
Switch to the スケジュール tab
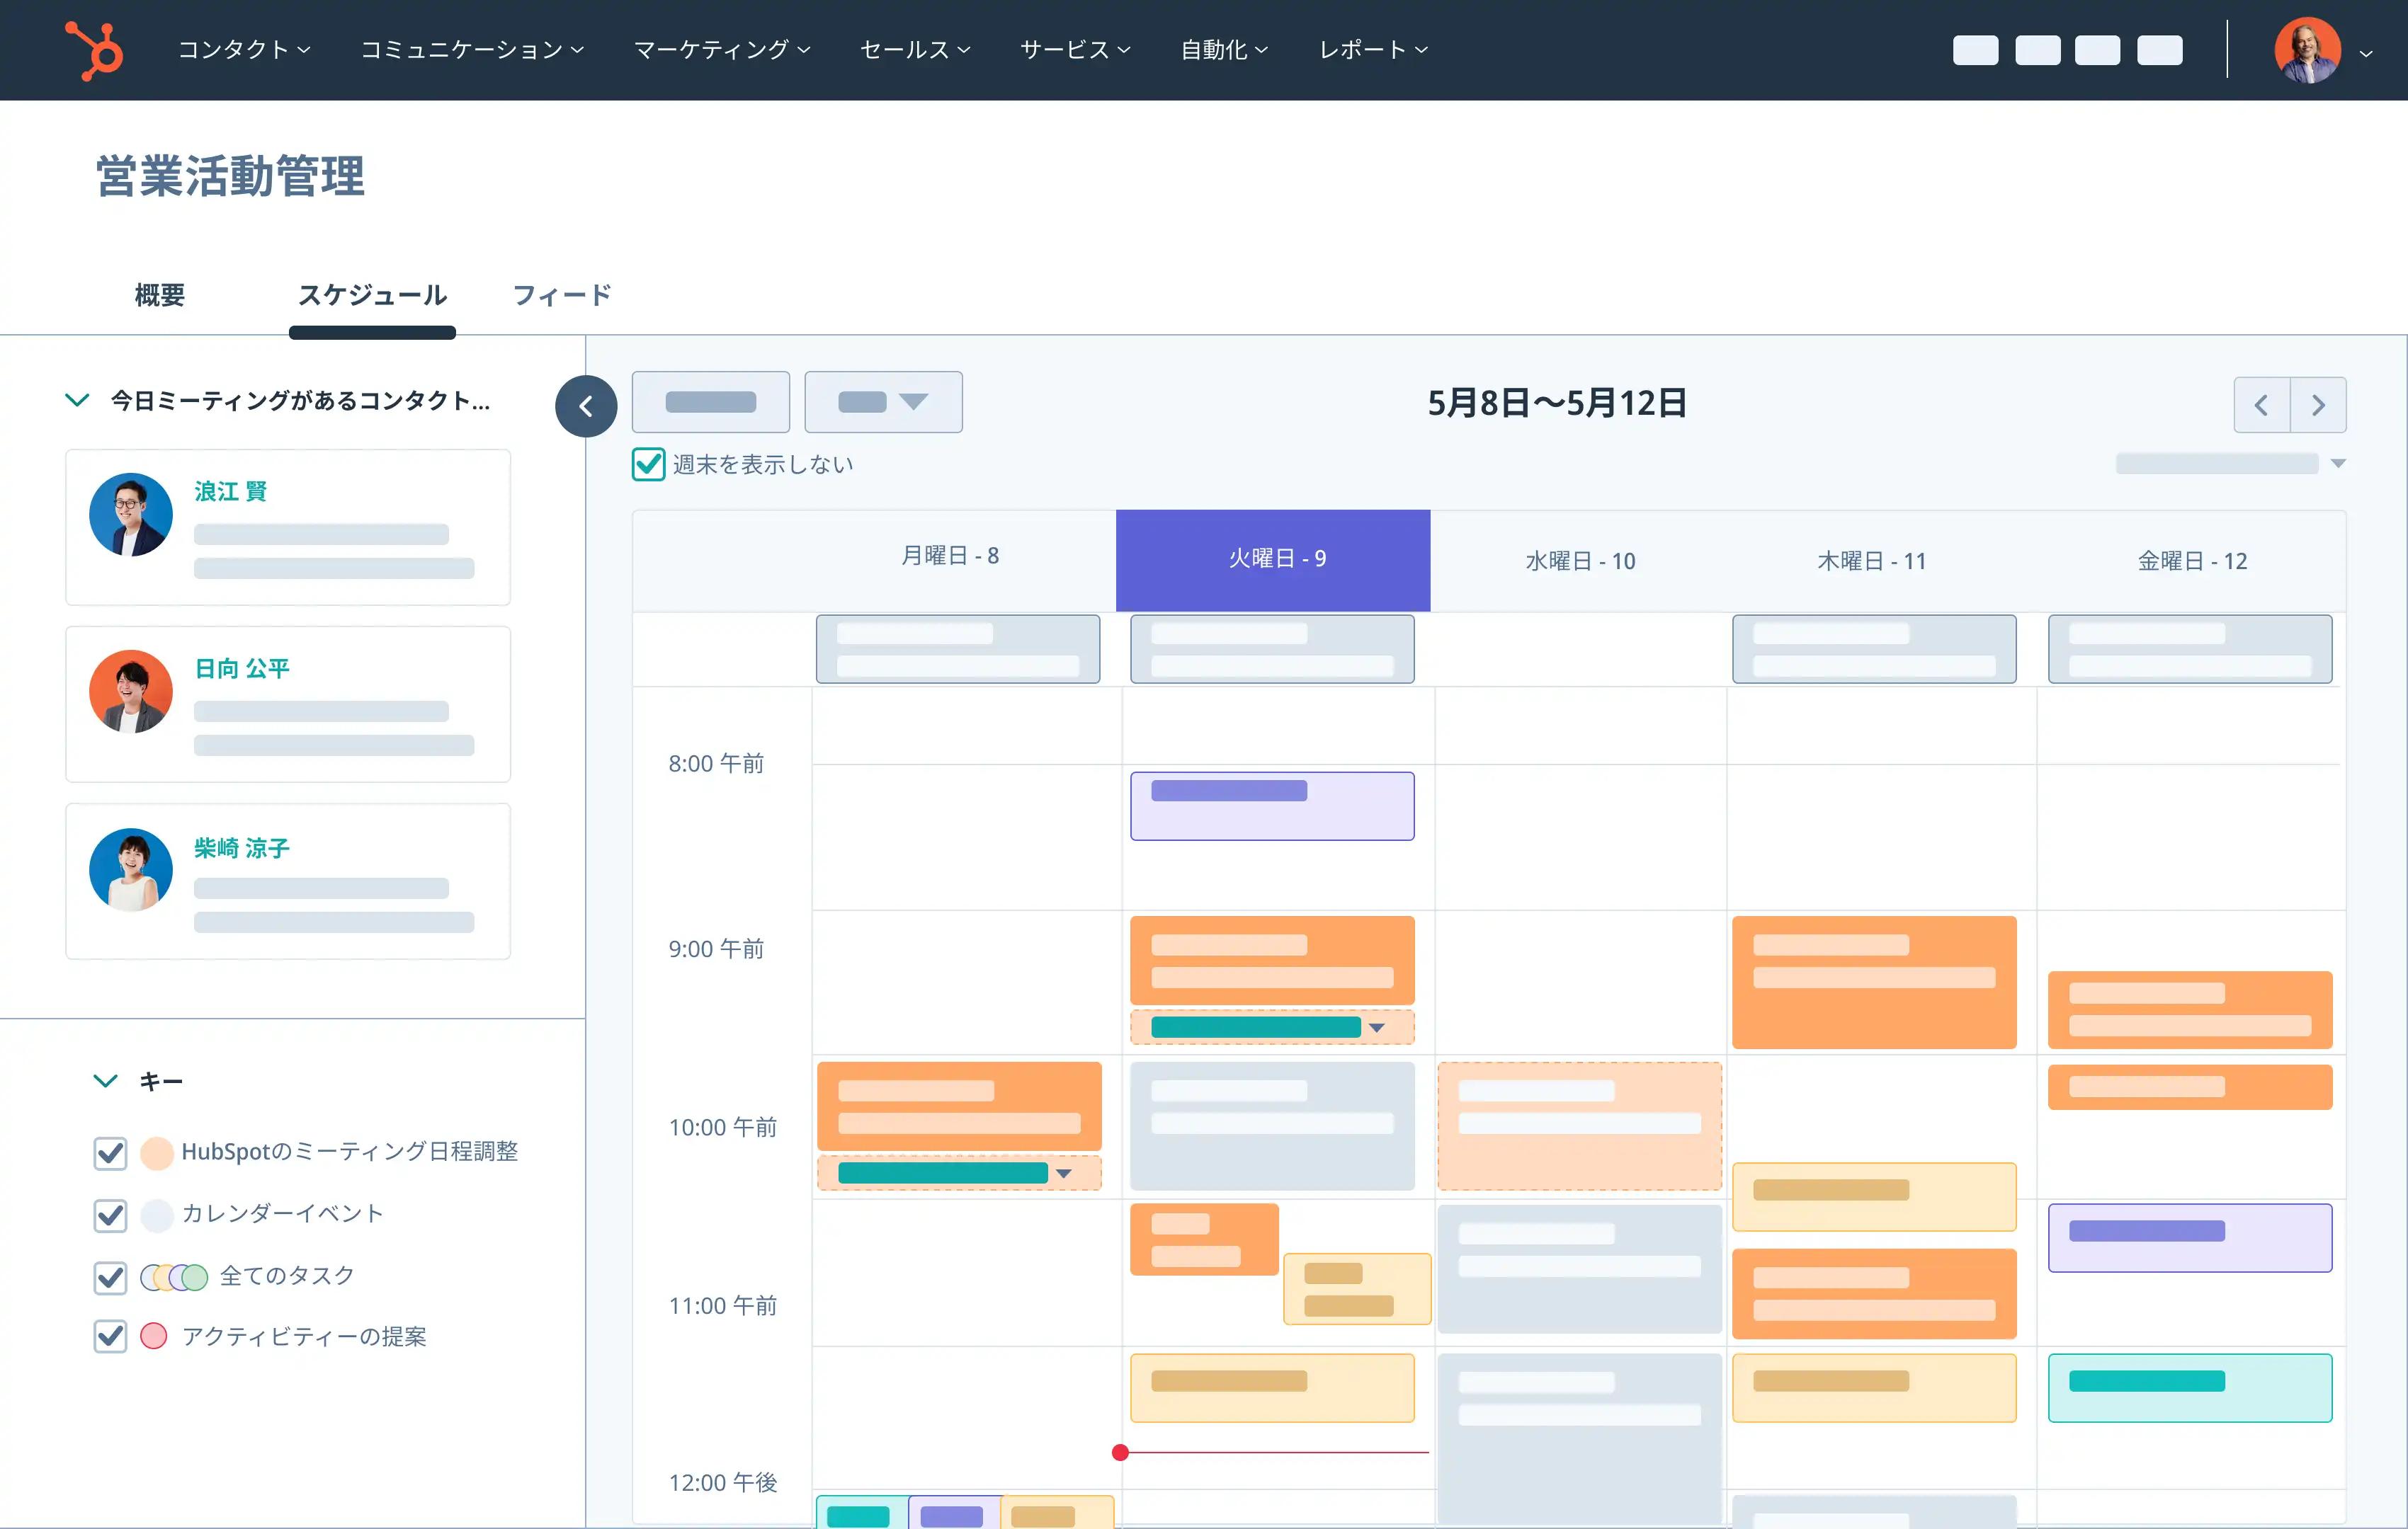click(x=372, y=294)
